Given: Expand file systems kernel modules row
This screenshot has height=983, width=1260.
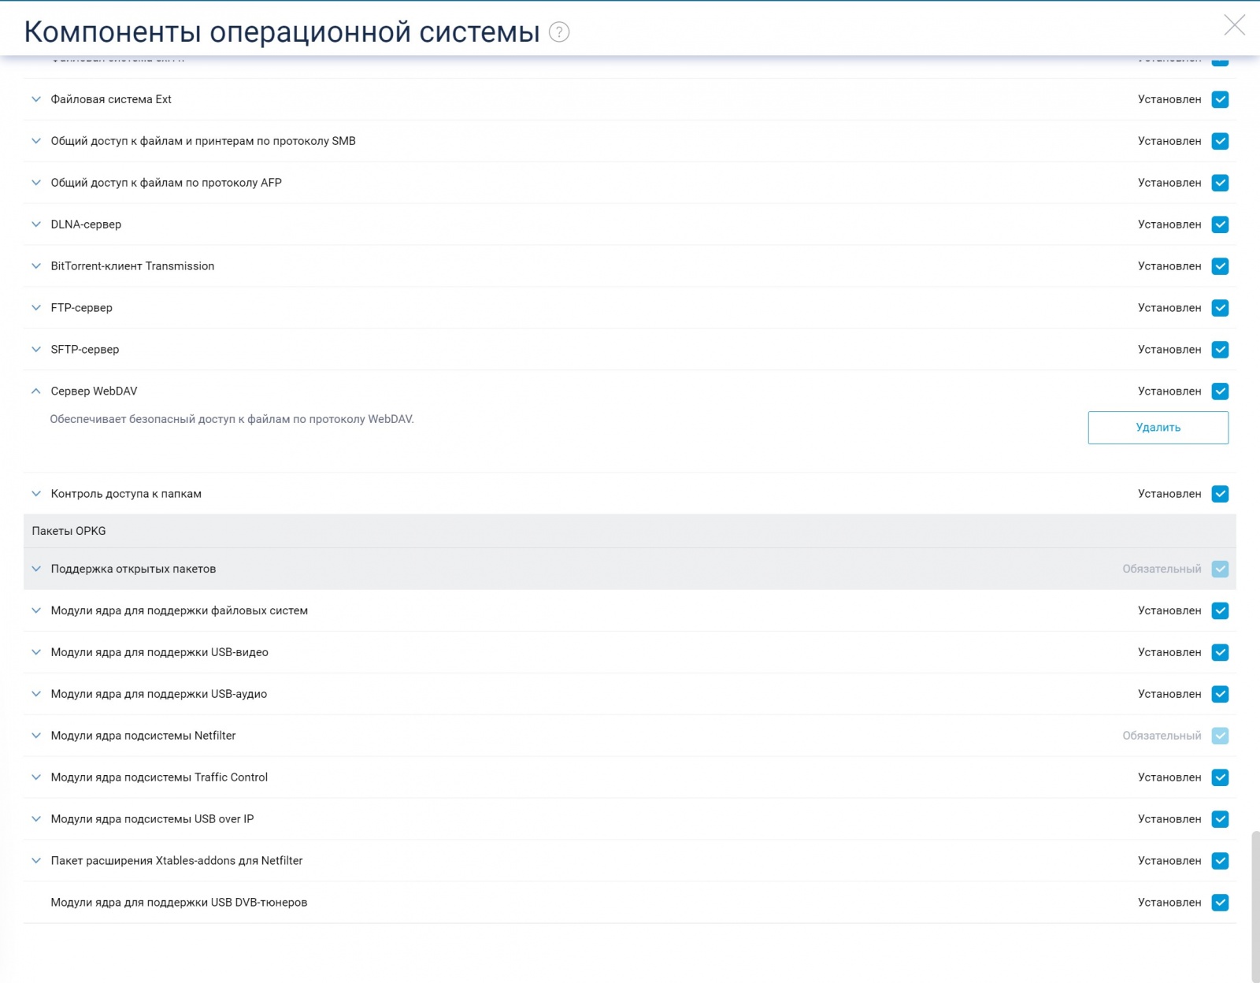Looking at the screenshot, I should (x=36, y=610).
